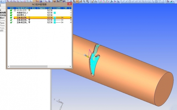Turn on the dark bulb in the last 五轴-航空铣 row

point(29,22)
